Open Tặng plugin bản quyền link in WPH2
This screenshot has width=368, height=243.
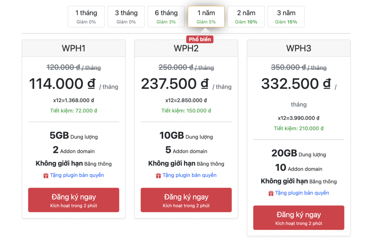pyautogui.click(x=189, y=175)
